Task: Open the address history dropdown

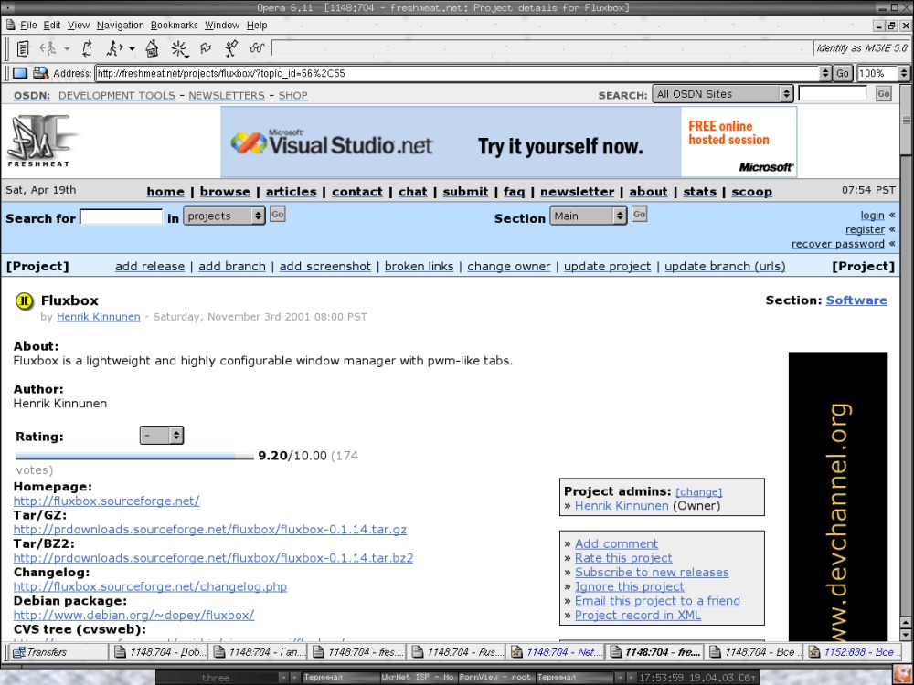Action: 824,73
